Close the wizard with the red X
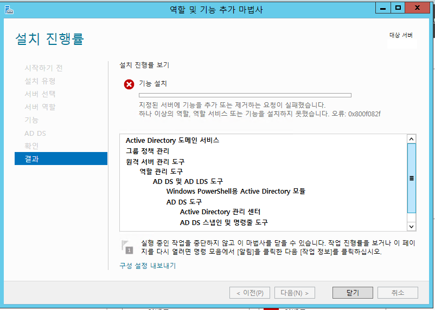Image resolution: width=435 pixels, height=310 pixels. click(x=417, y=8)
